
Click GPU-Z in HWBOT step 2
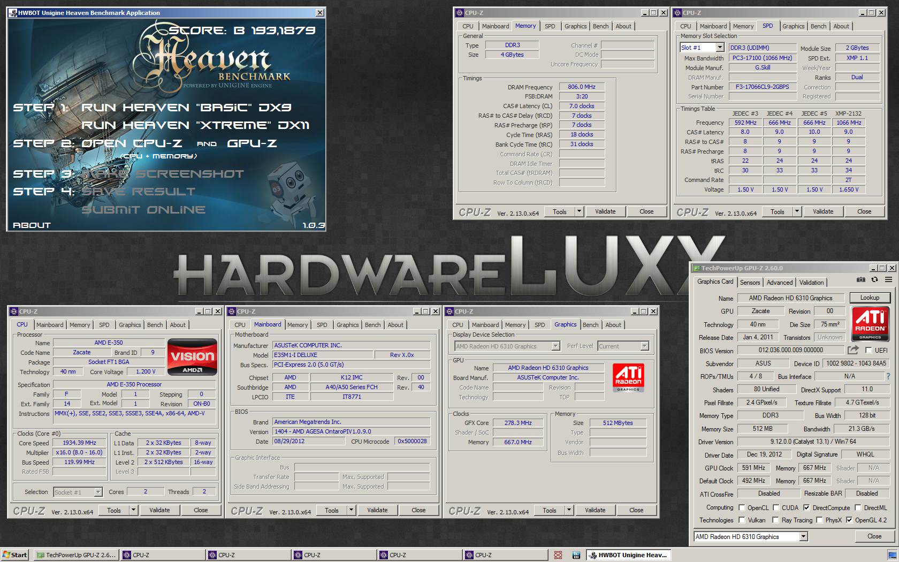252,143
